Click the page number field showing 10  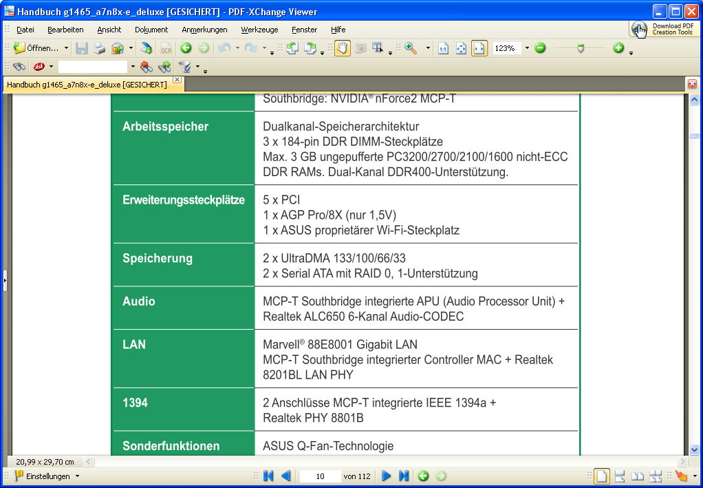(320, 476)
